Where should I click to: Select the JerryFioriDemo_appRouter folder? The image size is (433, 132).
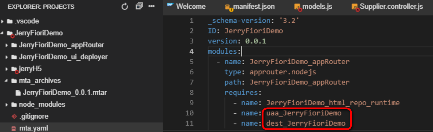tap(61, 45)
